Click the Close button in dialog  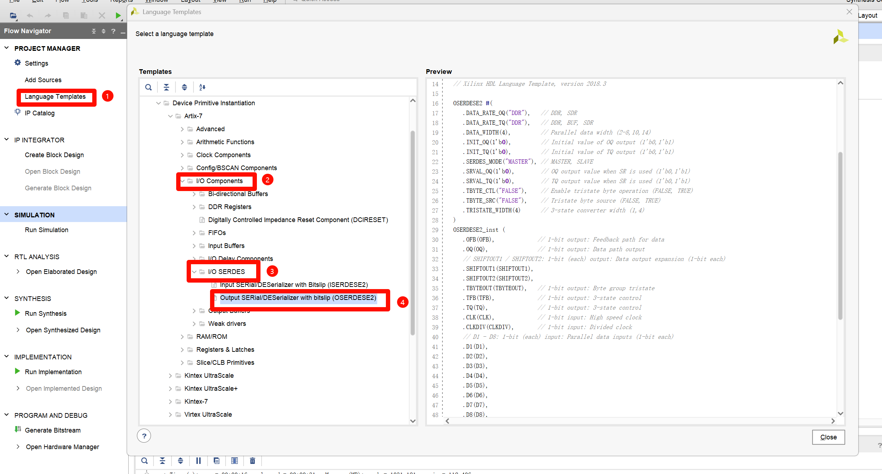click(x=828, y=437)
